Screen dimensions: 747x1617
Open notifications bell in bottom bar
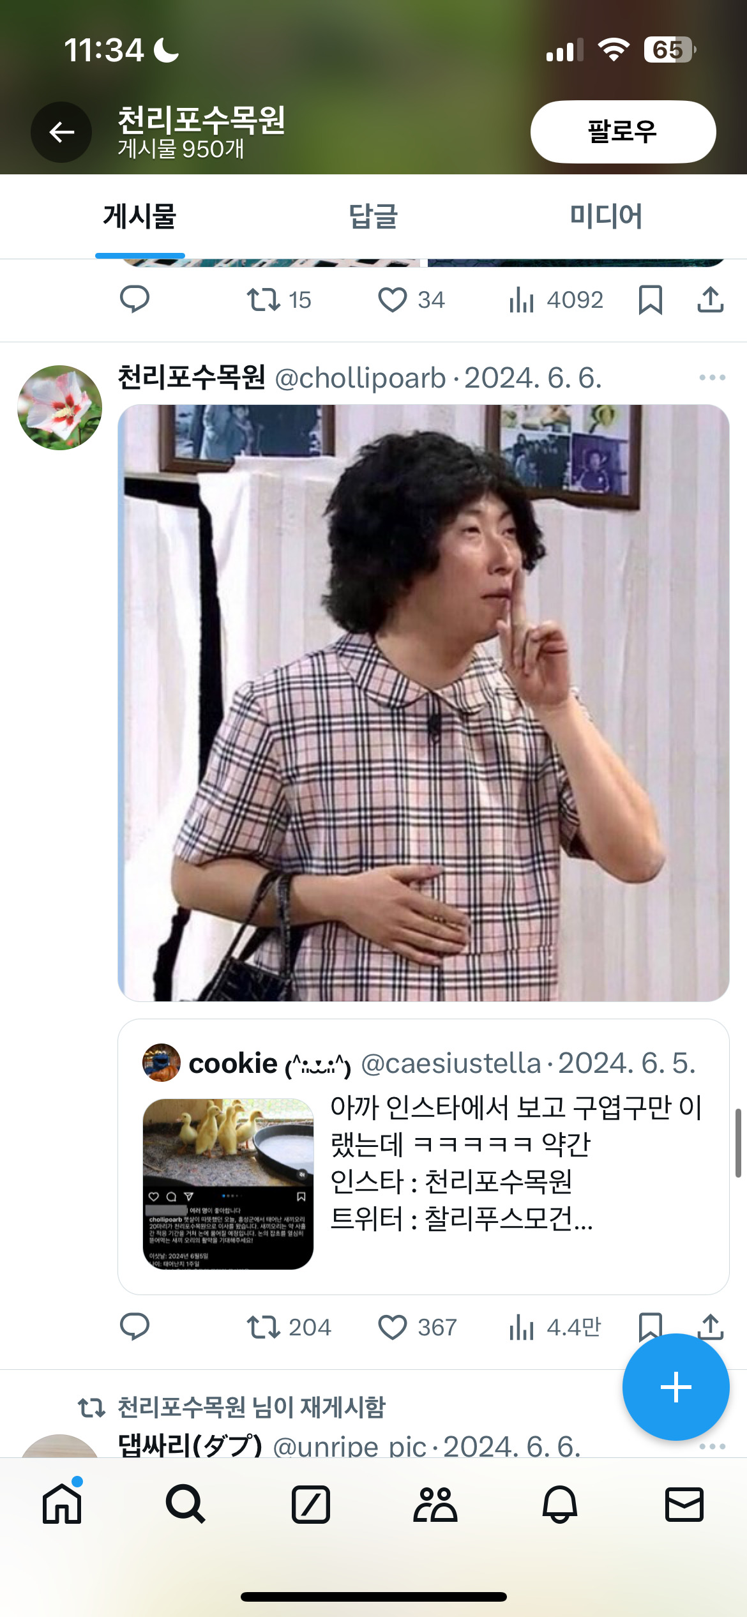pos(560,1505)
